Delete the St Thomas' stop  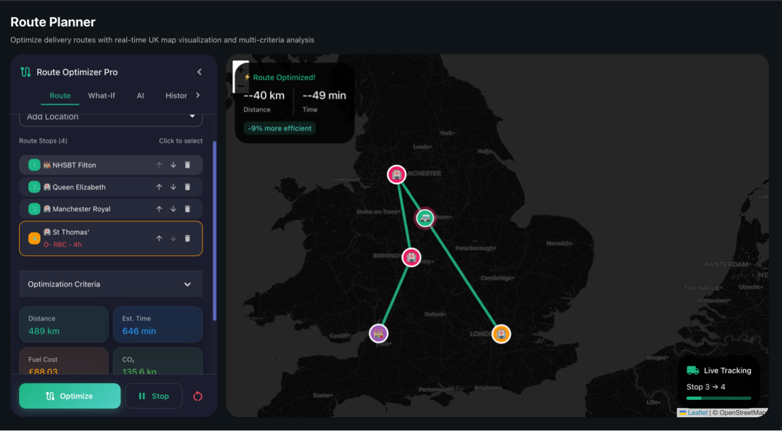click(x=188, y=238)
